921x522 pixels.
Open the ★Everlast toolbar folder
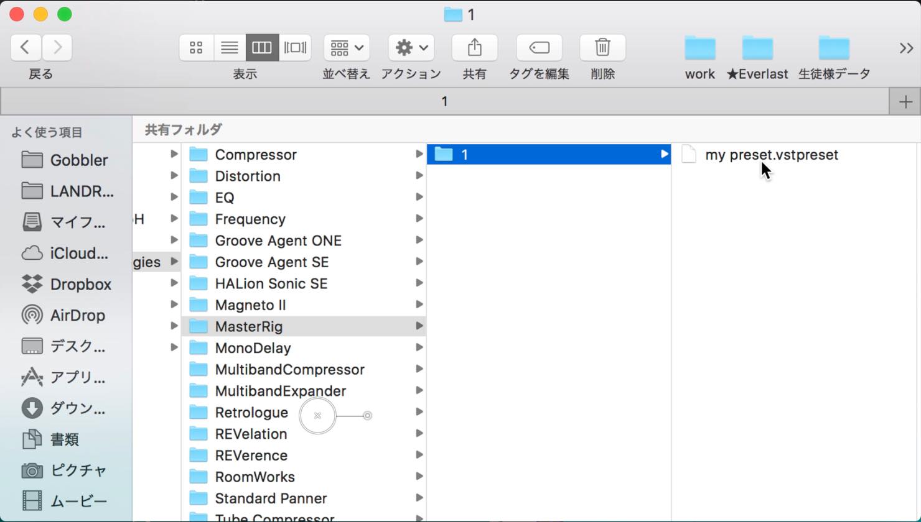[757, 57]
